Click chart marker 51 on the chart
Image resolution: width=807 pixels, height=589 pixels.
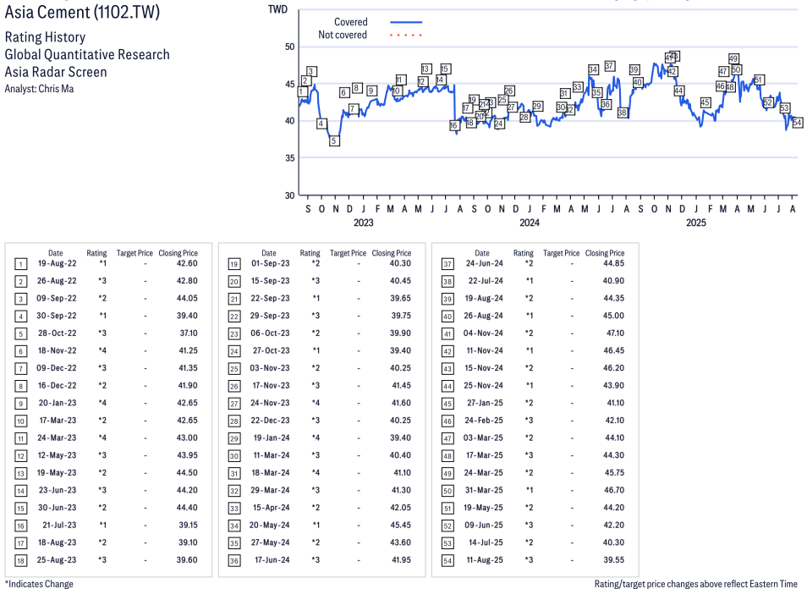[x=758, y=80]
